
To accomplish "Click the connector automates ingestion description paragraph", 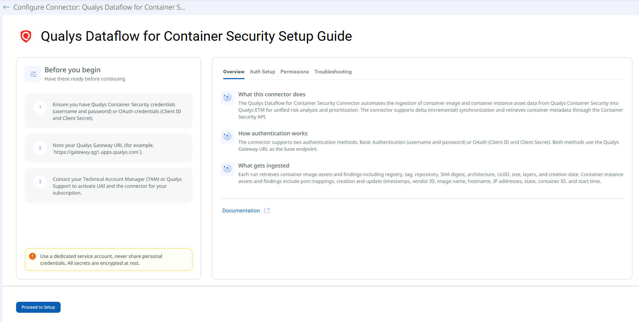I will (x=431, y=110).
